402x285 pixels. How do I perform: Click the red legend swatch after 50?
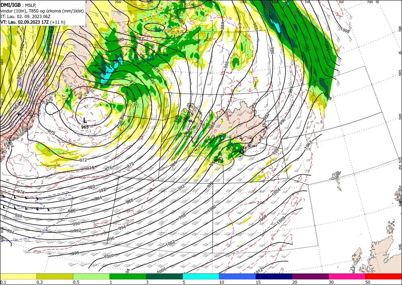384,276
